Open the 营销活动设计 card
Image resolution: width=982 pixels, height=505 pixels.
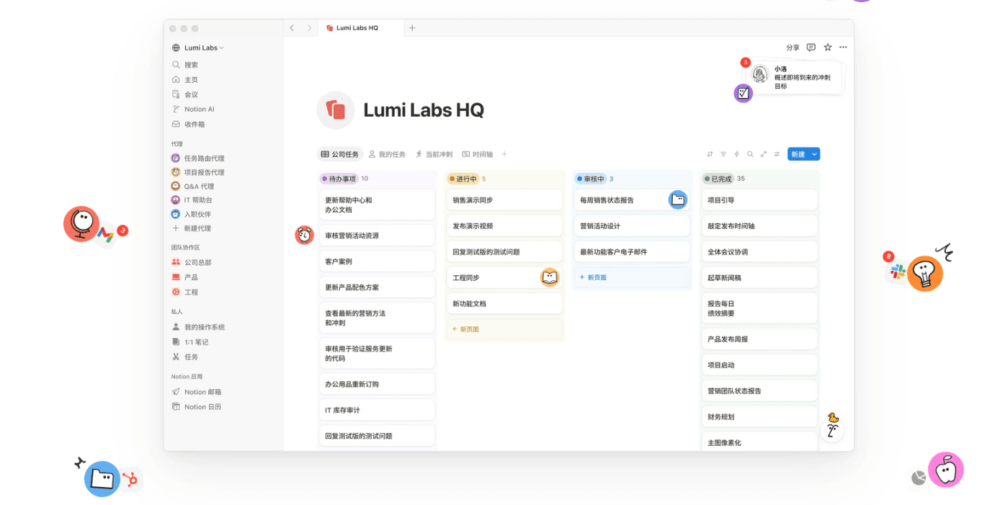(632, 226)
